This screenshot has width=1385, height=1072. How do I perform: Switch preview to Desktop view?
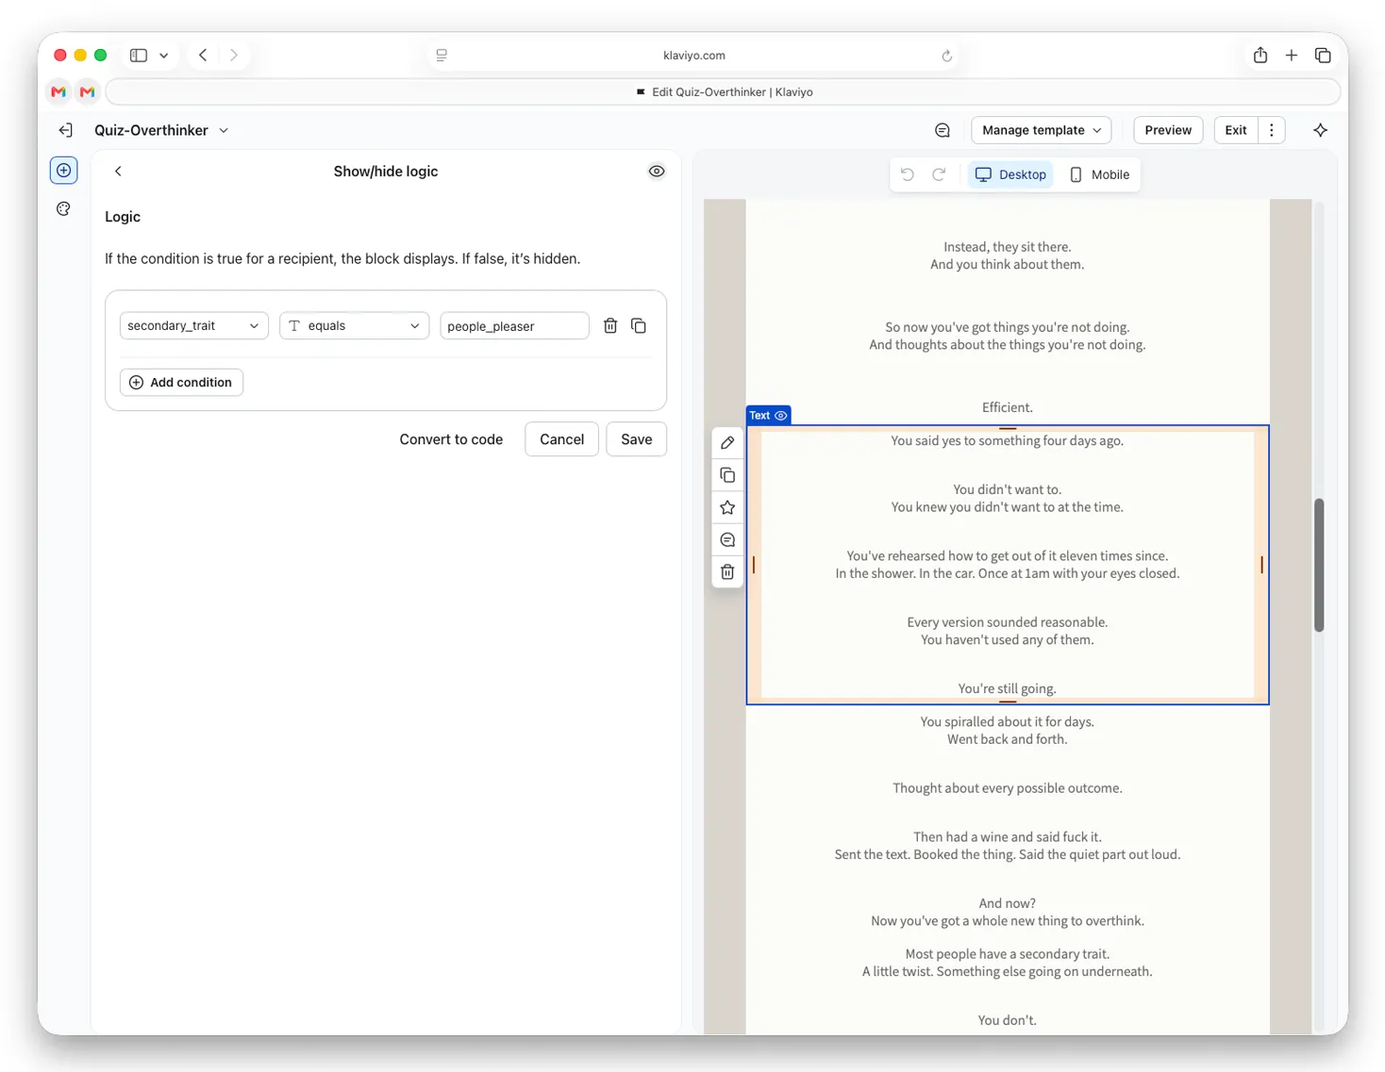[x=1010, y=174]
